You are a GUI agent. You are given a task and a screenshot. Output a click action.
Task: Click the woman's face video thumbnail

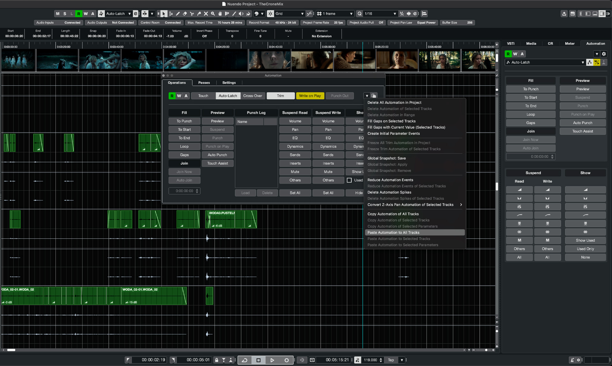269,61
